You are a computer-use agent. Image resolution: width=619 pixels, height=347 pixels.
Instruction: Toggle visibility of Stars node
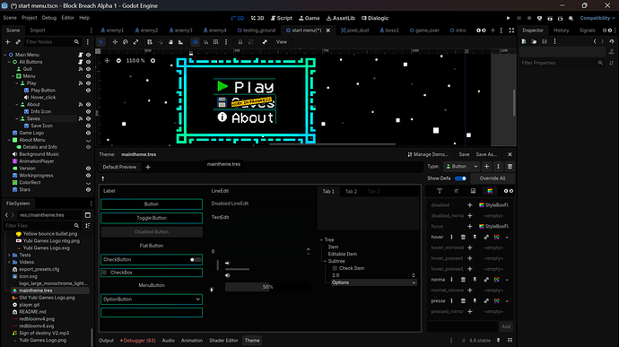pyautogui.click(x=89, y=190)
